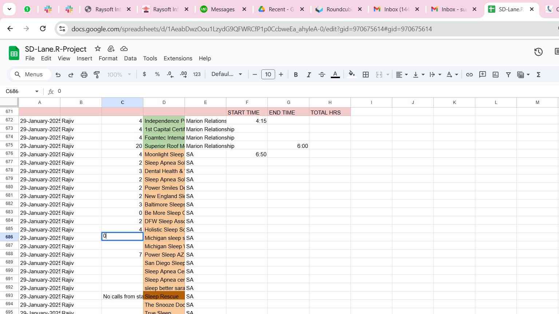
Task: Format as percent icon
Action: 157,74
